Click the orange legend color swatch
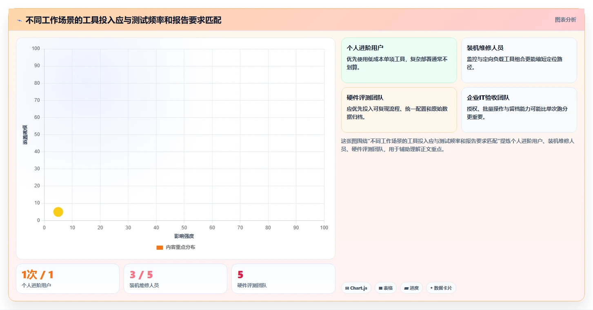This screenshot has height=310, width=593. [x=160, y=248]
